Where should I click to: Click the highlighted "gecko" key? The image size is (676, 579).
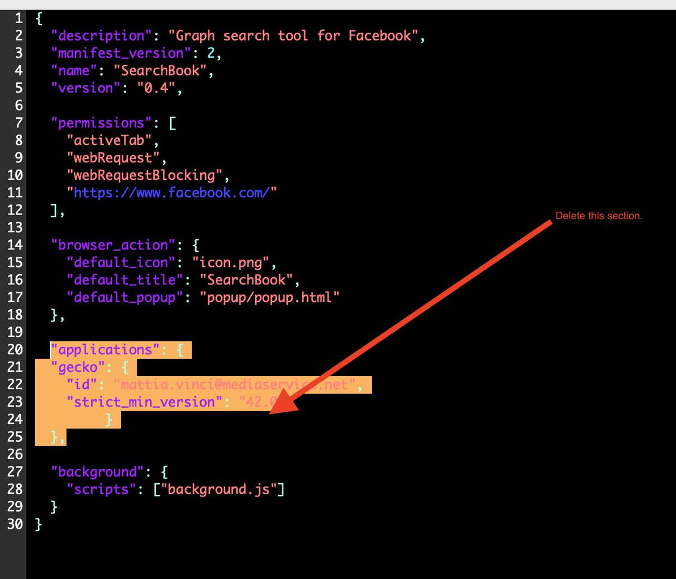[77, 367]
